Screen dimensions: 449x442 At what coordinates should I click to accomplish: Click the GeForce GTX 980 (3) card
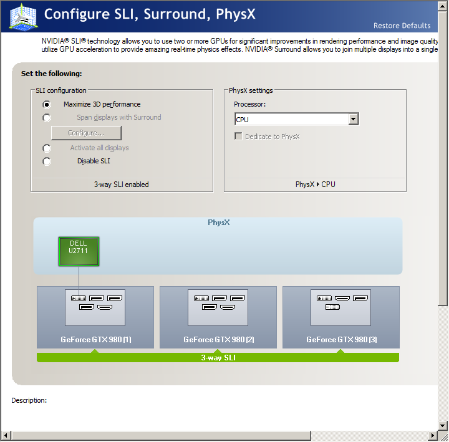(x=341, y=317)
